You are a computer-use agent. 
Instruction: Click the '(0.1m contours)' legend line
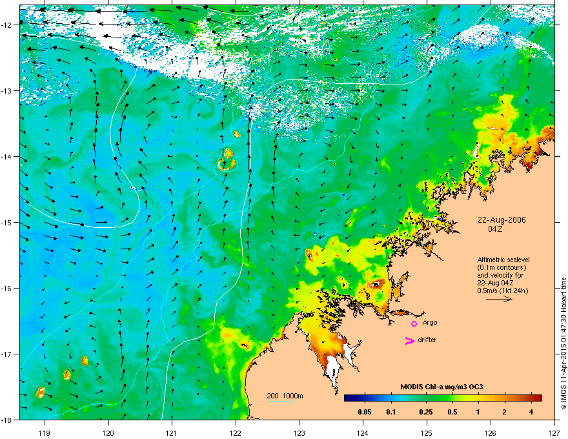click(502, 268)
